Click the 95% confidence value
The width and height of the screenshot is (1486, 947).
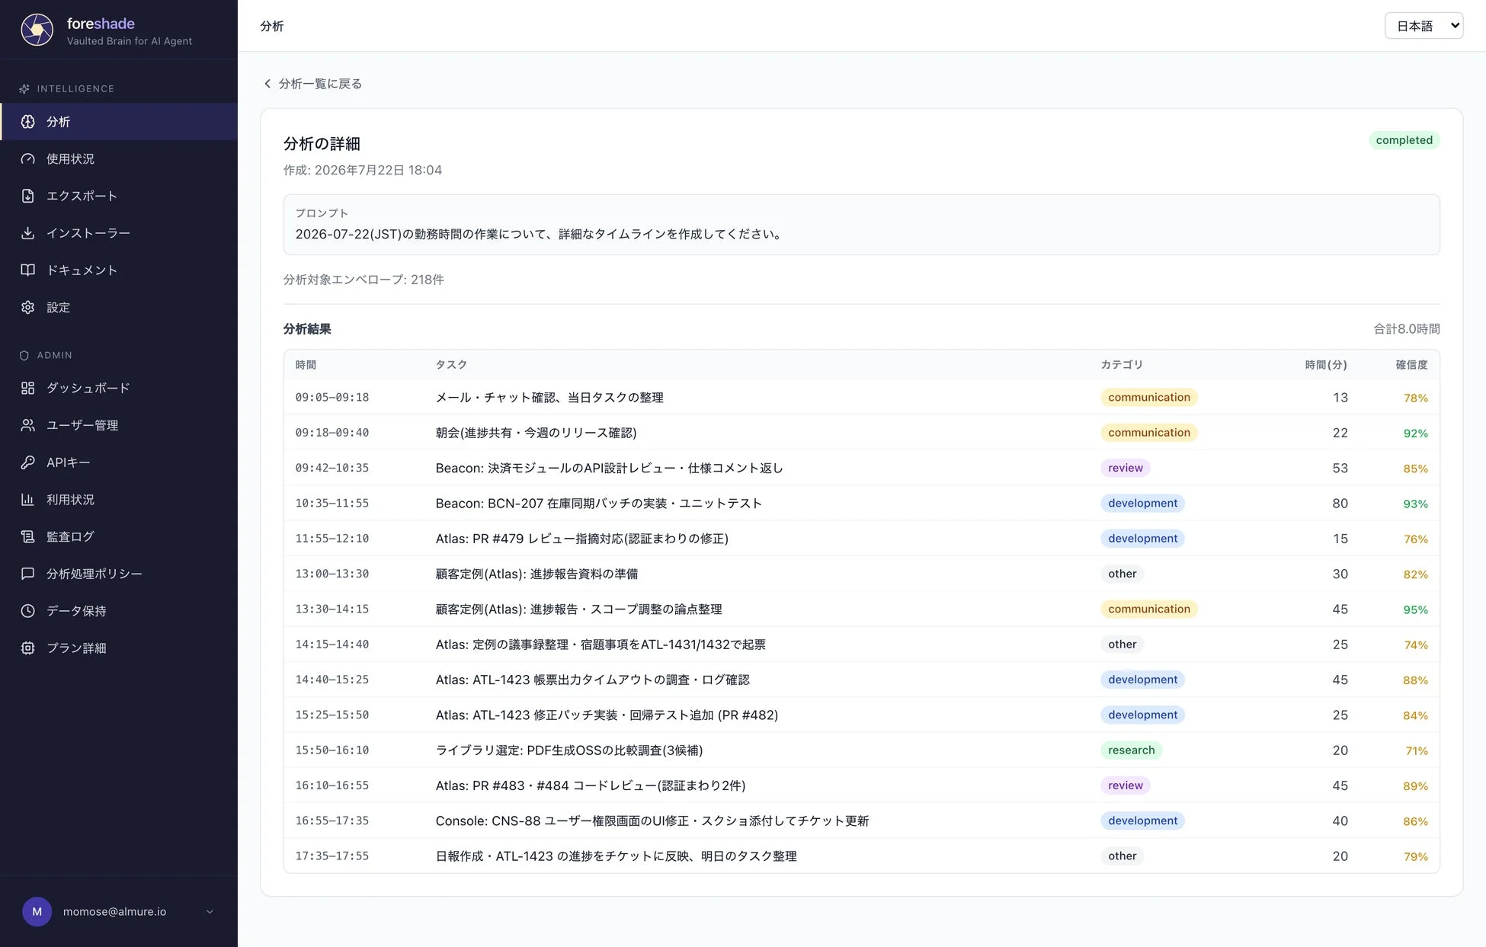(x=1416, y=609)
